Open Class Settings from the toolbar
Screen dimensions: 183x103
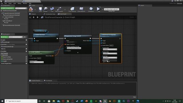click(x=72, y=9)
